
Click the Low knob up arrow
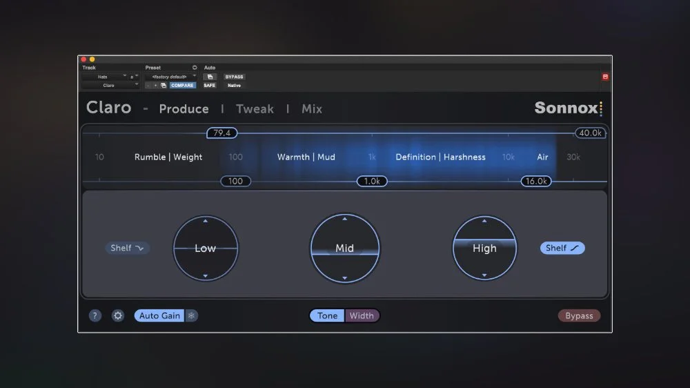click(206, 221)
